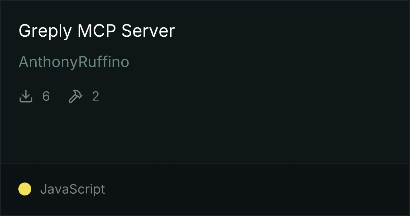Click the download tray icon
Viewport: 410px width, 216px height.
coord(26,96)
